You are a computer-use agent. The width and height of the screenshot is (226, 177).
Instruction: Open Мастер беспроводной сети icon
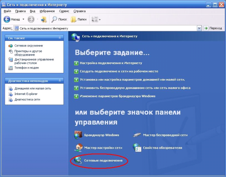point(137,135)
